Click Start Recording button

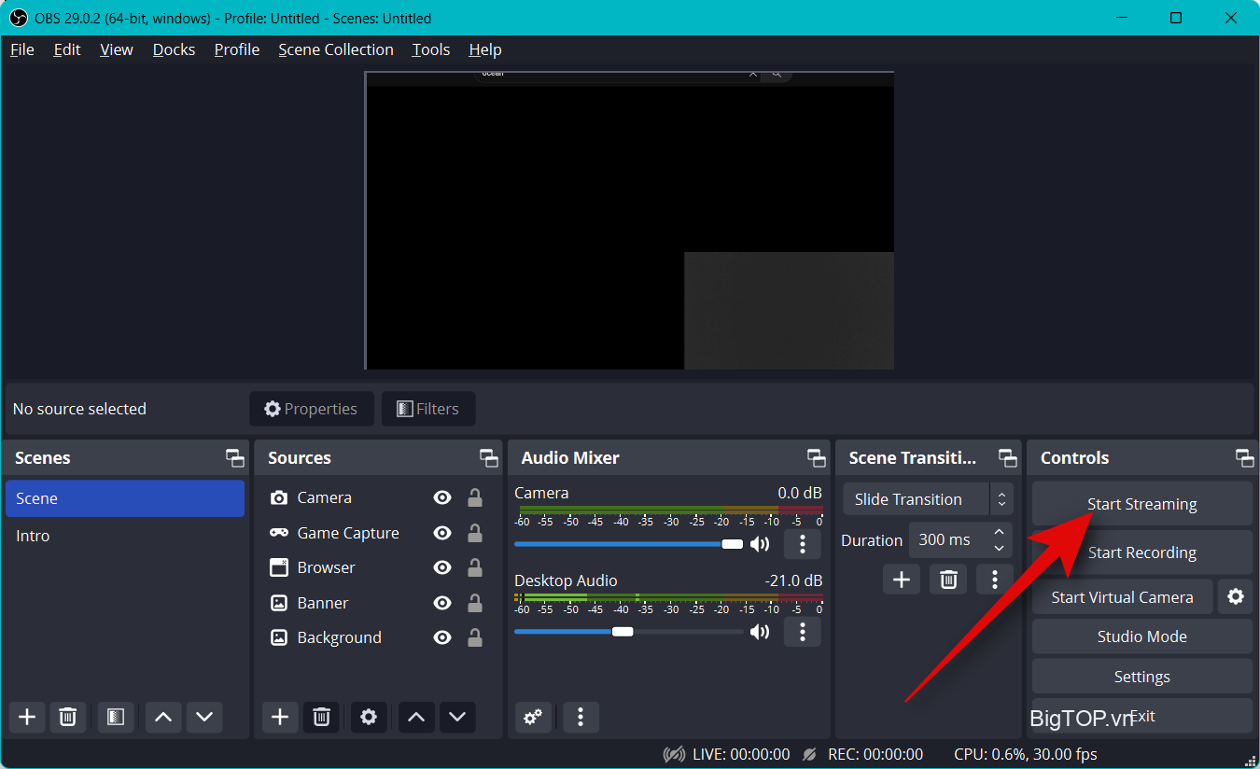click(1141, 552)
